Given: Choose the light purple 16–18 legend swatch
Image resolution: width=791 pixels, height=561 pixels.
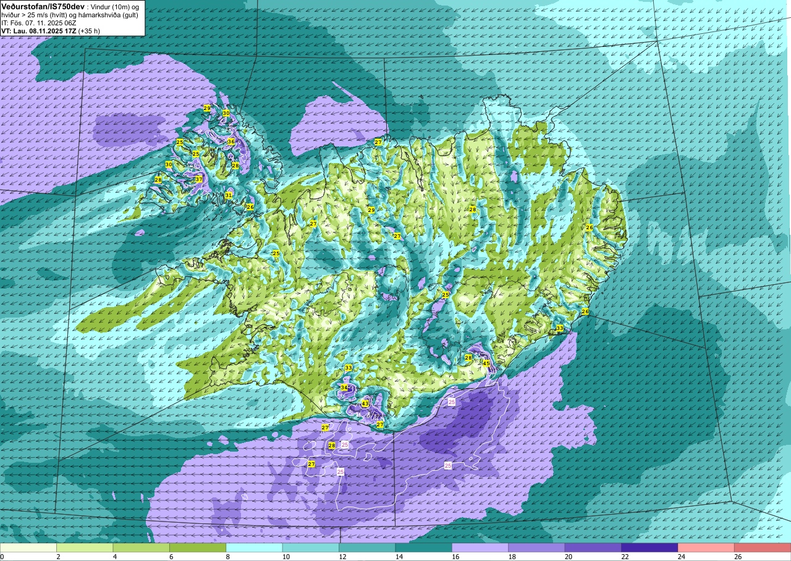Looking at the screenshot, I should point(480,547).
